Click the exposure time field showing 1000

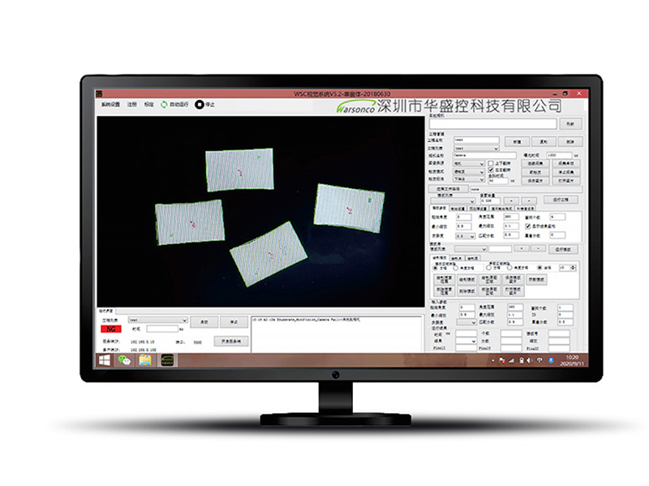coord(559,155)
